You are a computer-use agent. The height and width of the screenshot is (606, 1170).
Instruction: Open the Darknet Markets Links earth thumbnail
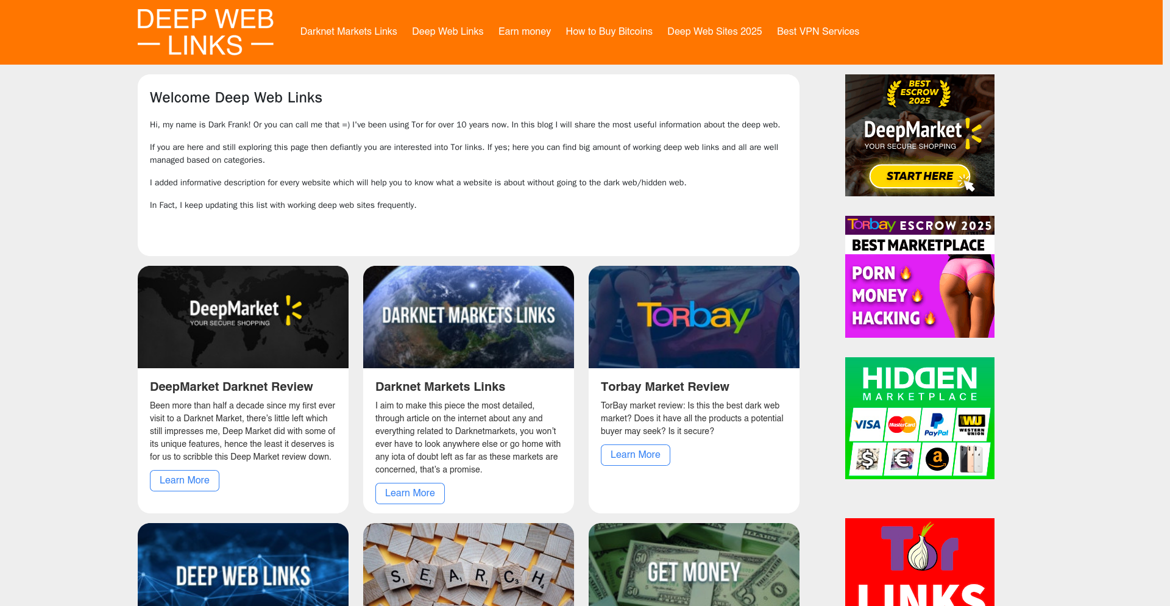click(469, 317)
